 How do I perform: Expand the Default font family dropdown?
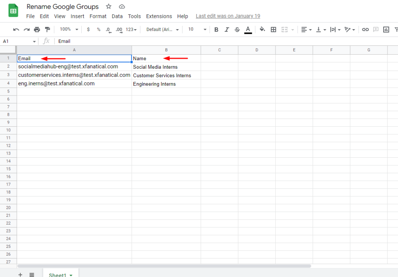pyautogui.click(x=161, y=30)
